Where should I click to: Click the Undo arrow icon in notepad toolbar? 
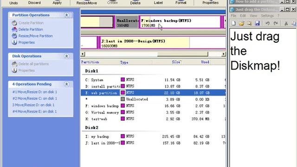click(x=267, y=23)
